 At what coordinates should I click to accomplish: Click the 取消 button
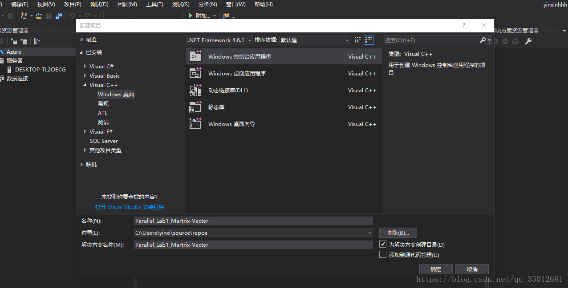[x=472, y=269]
